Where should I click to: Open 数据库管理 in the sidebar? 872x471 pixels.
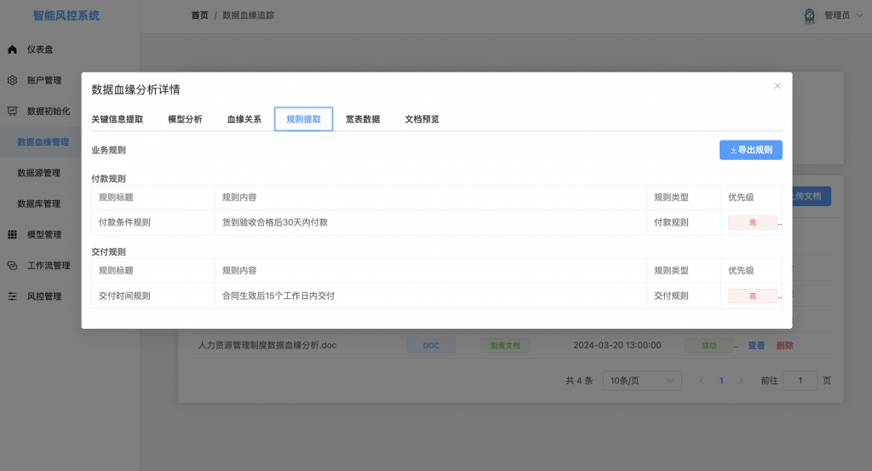click(x=39, y=204)
